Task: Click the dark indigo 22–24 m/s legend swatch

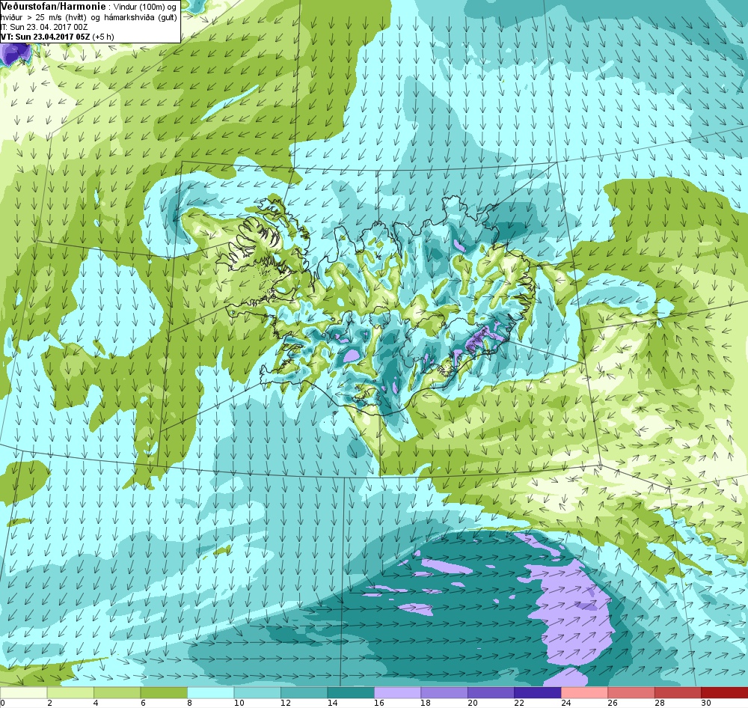Action: [x=538, y=692]
